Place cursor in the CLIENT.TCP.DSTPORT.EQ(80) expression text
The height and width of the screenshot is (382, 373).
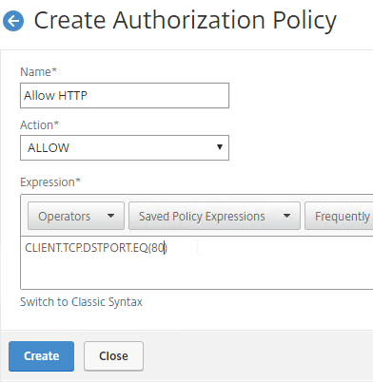pyautogui.click(x=96, y=248)
